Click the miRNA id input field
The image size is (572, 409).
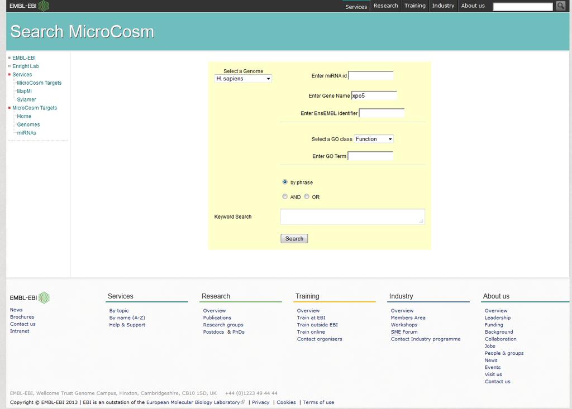pos(371,75)
